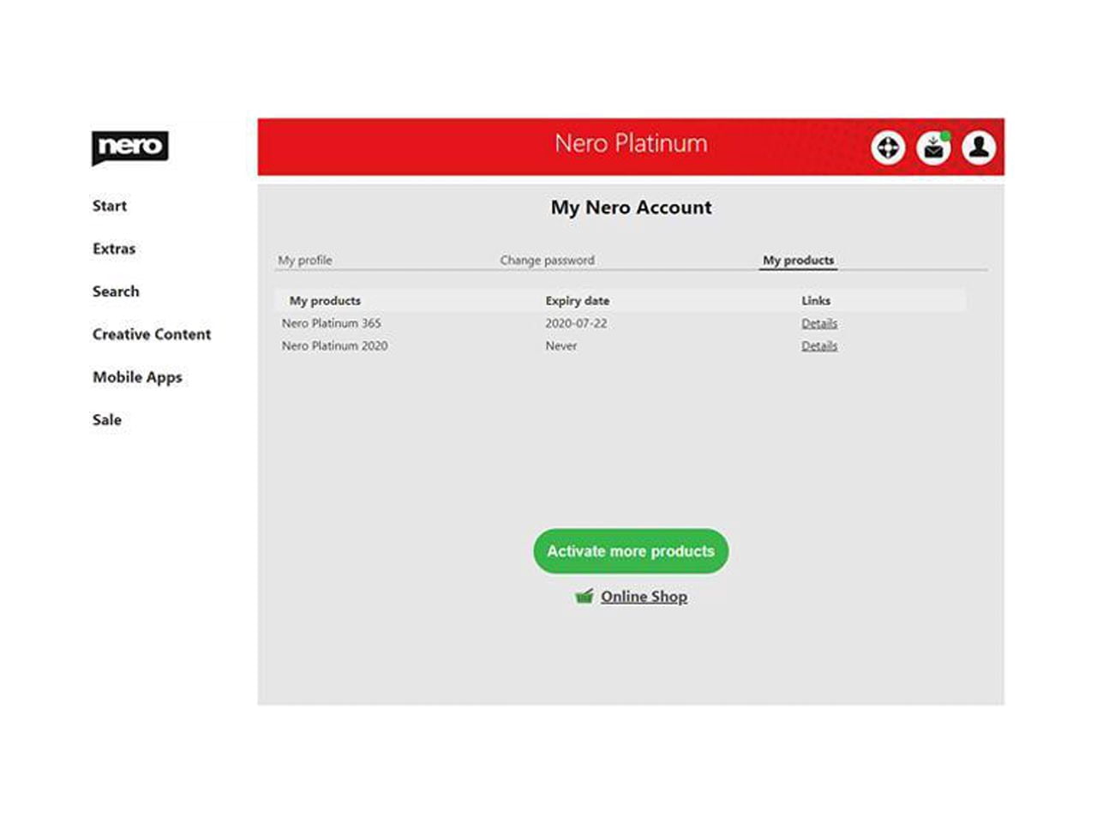Select the Sale sidebar item
Image resolution: width=1097 pixels, height=823 pixels.
click(x=107, y=420)
